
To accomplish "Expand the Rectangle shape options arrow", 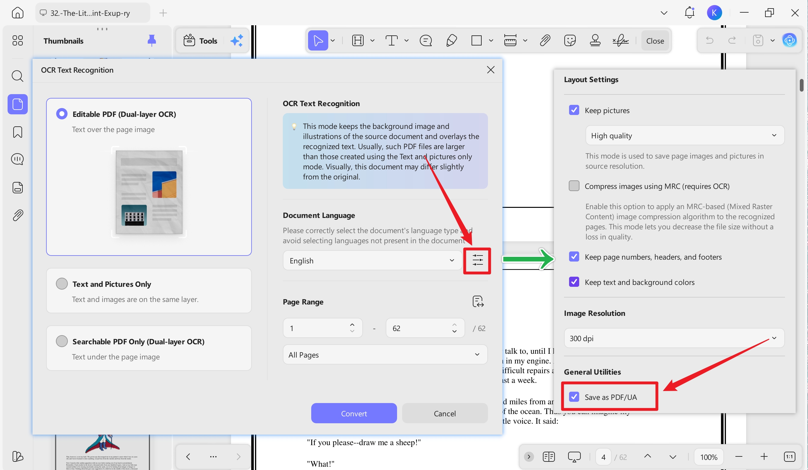I will [x=490, y=41].
